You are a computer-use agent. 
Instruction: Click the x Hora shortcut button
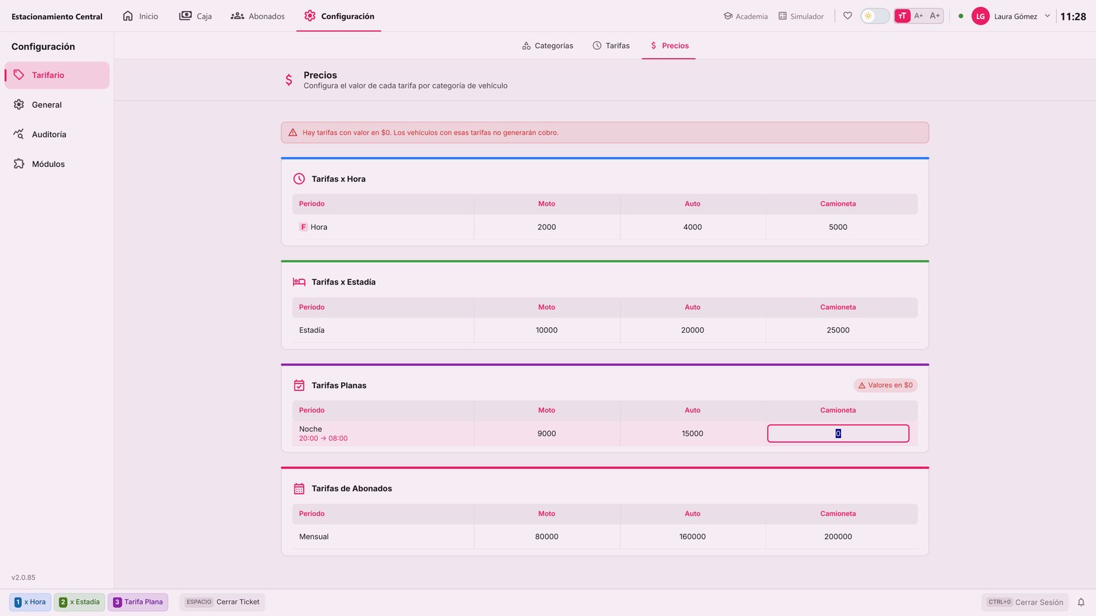30,602
